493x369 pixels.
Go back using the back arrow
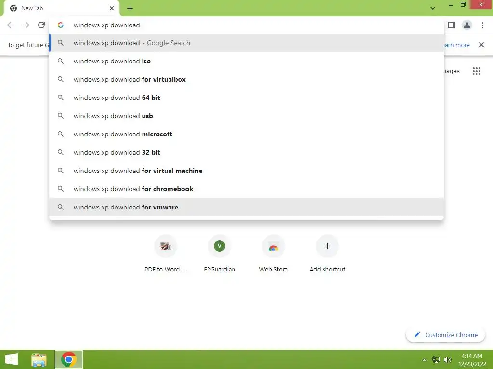click(x=11, y=25)
